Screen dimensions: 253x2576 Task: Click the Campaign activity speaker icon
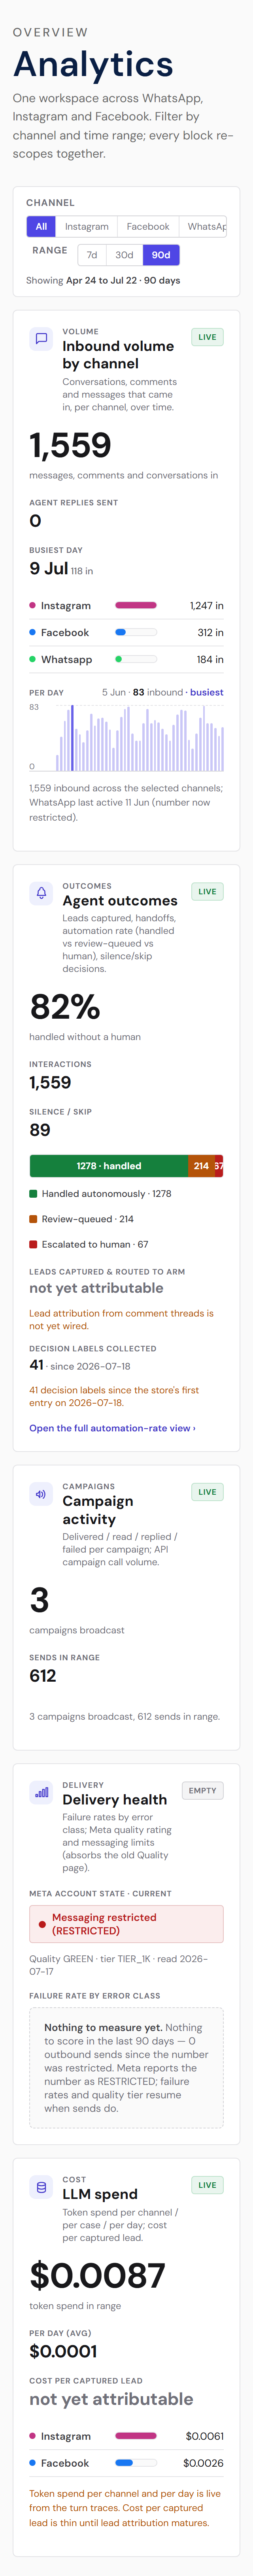(41, 1493)
